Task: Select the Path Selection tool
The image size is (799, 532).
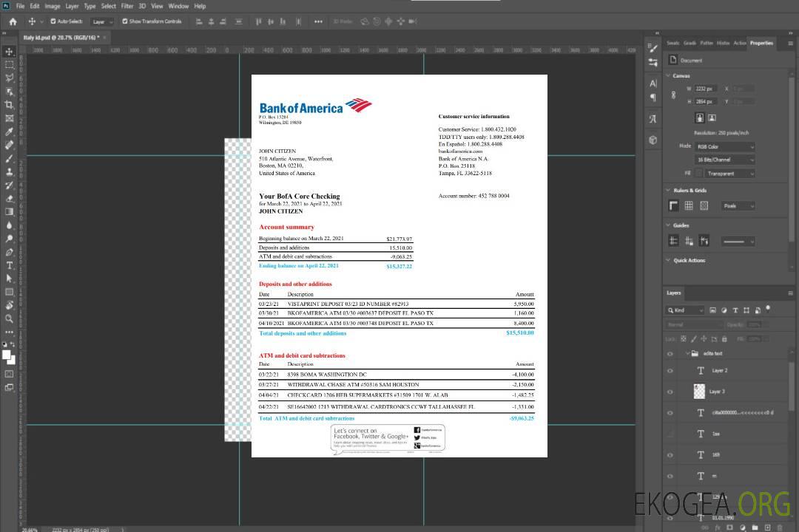Action: point(9,279)
